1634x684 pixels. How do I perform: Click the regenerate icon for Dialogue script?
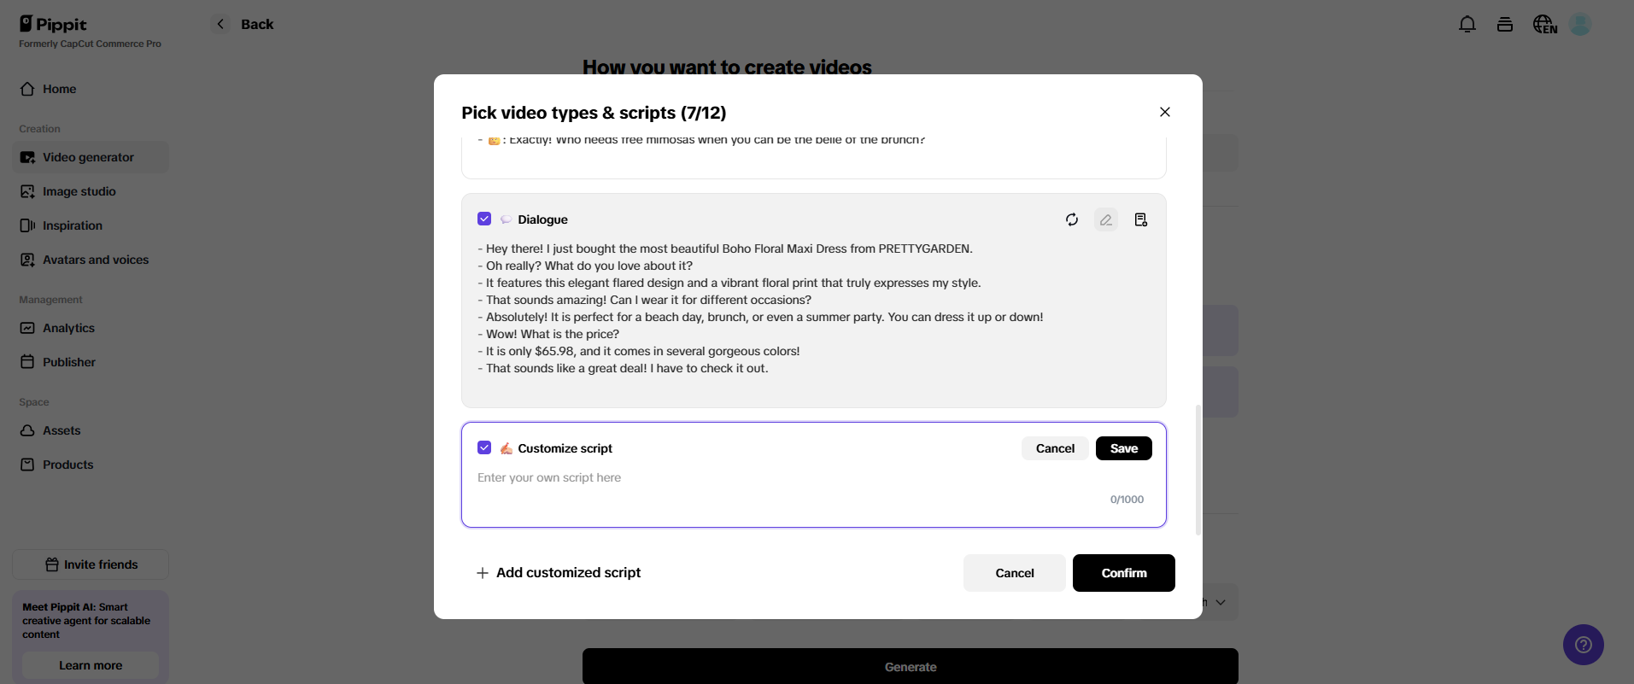tap(1071, 219)
